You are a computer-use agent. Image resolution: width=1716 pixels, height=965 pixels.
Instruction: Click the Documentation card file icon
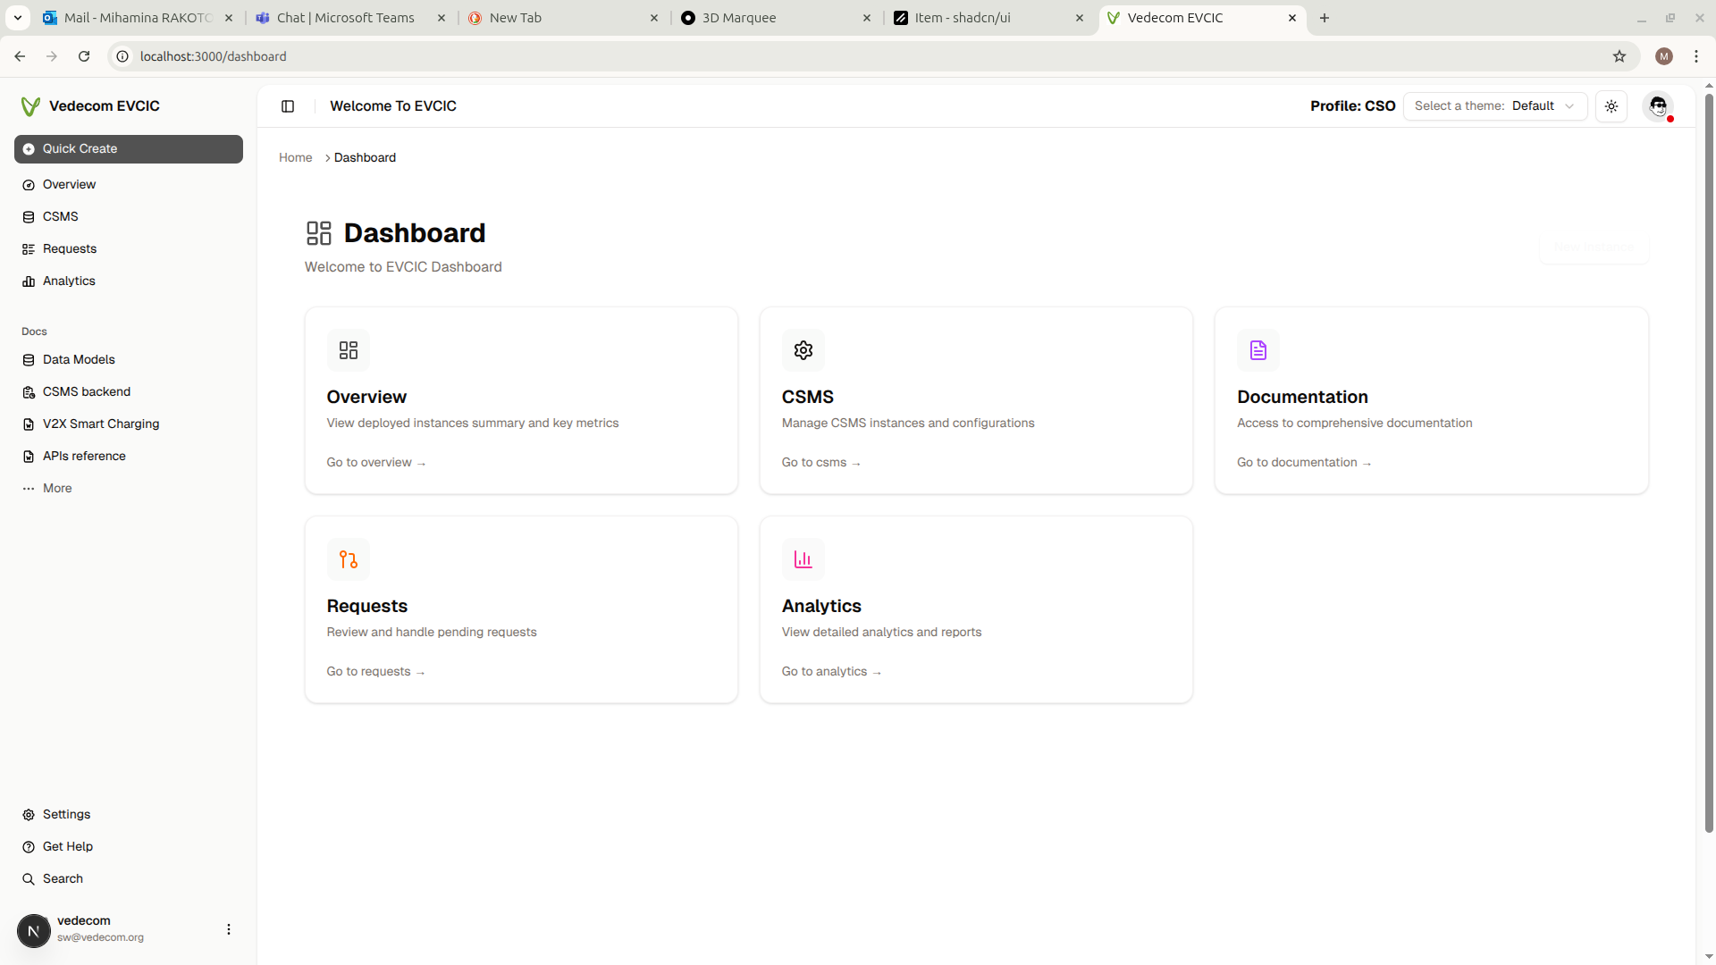1258,350
